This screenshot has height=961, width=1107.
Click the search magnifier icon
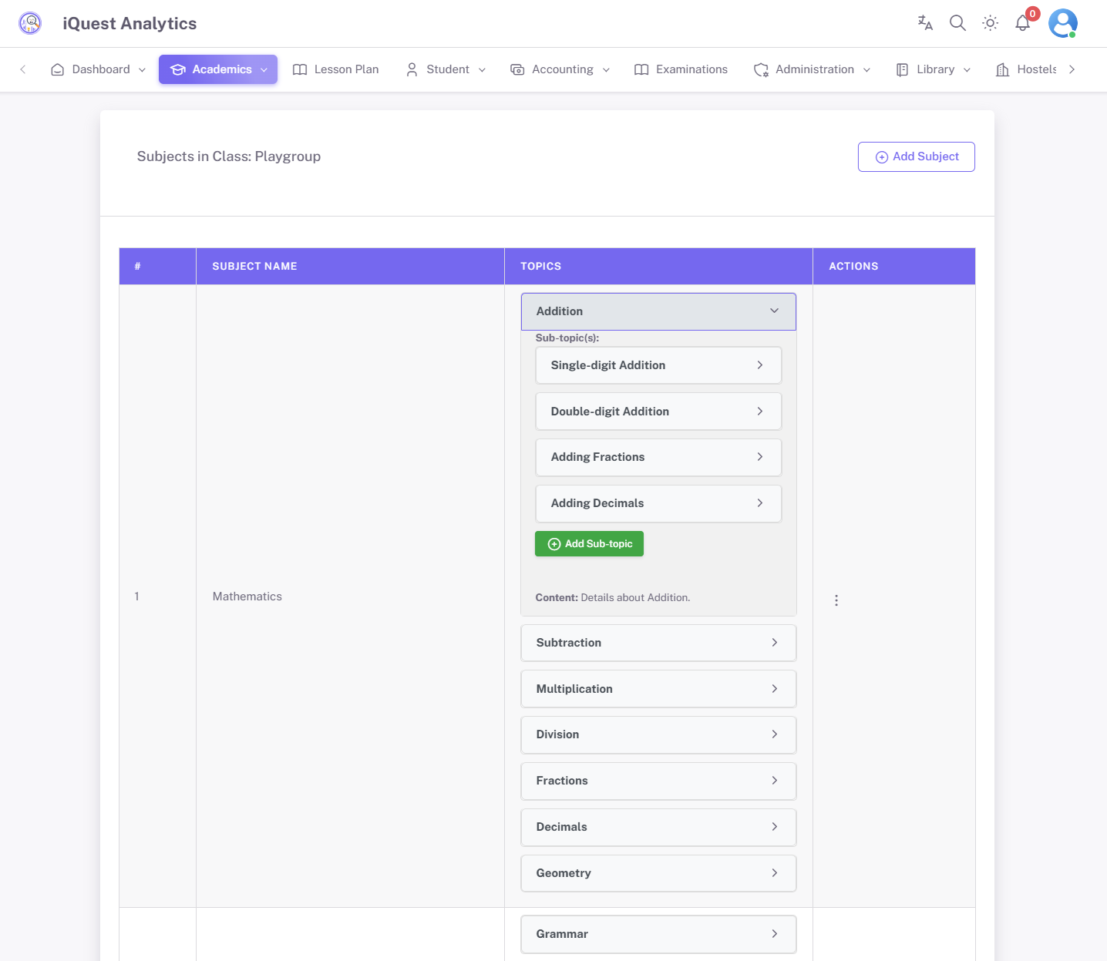tap(957, 23)
